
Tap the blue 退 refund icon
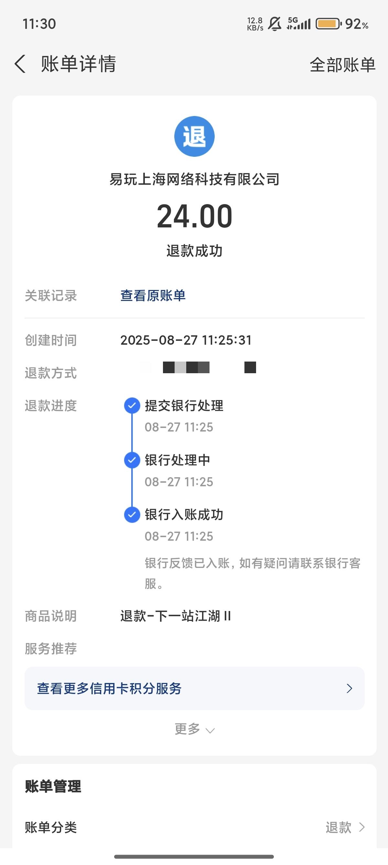click(x=194, y=136)
